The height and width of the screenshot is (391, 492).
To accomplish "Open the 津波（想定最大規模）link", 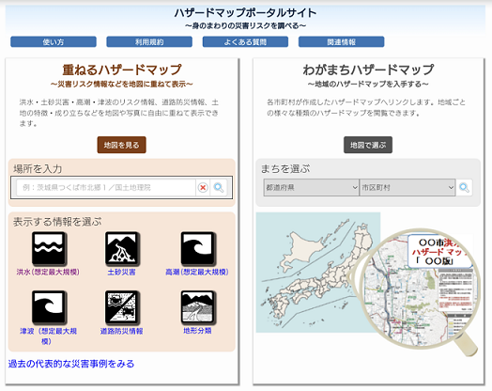I will coord(48,336).
